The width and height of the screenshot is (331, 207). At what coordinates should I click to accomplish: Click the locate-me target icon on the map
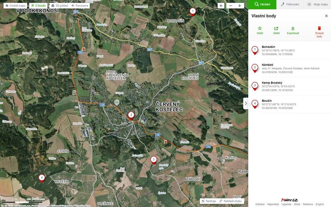click(x=221, y=6)
